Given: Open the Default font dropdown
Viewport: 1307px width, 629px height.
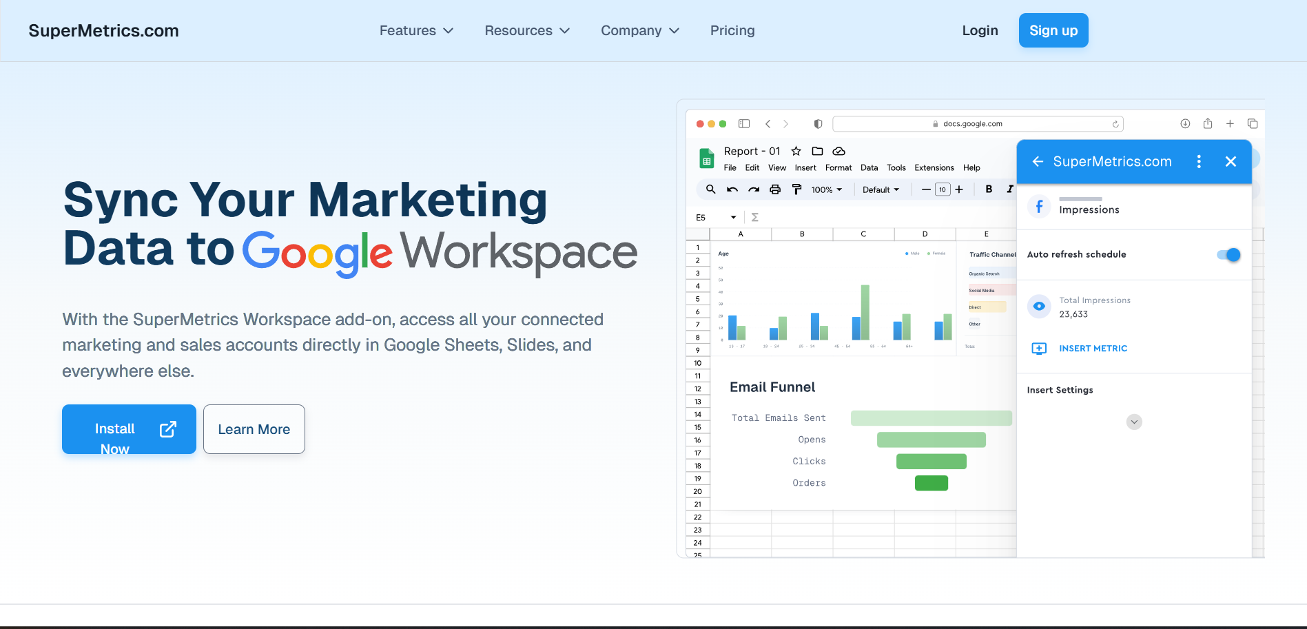Looking at the screenshot, I should point(881,189).
